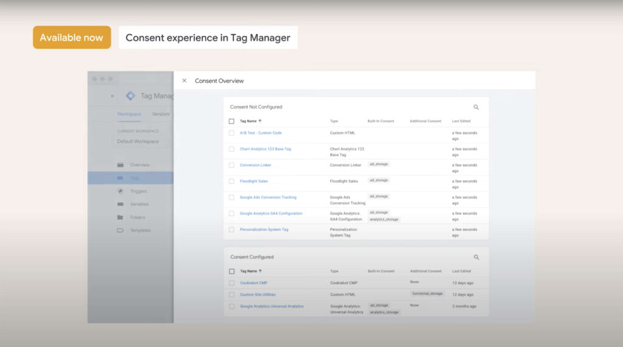Open the Floodlight Sales tag link

click(x=254, y=181)
